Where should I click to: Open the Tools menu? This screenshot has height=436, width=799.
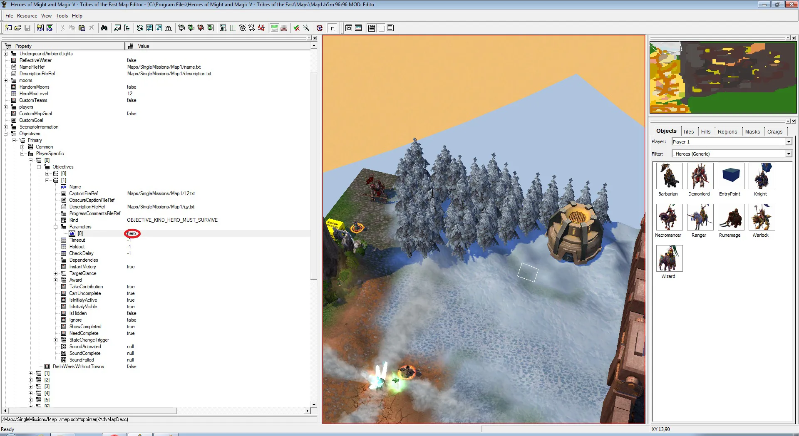click(x=62, y=16)
